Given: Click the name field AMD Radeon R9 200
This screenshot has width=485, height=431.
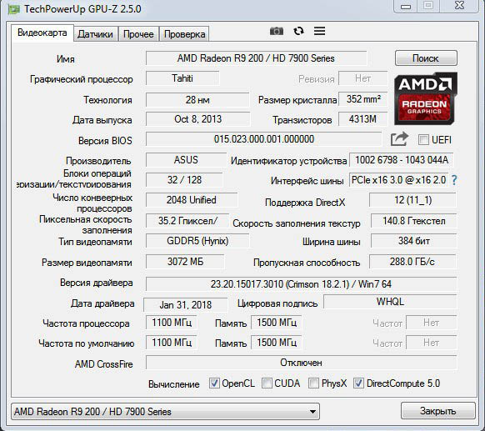Looking at the screenshot, I should tap(256, 58).
